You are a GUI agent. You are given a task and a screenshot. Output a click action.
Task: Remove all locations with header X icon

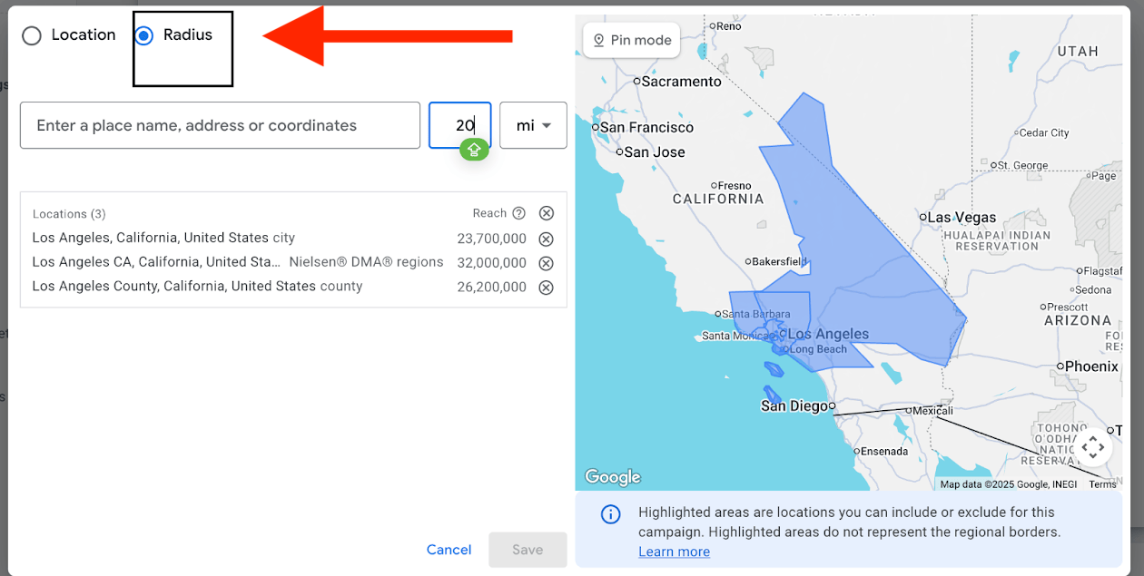point(547,213)
